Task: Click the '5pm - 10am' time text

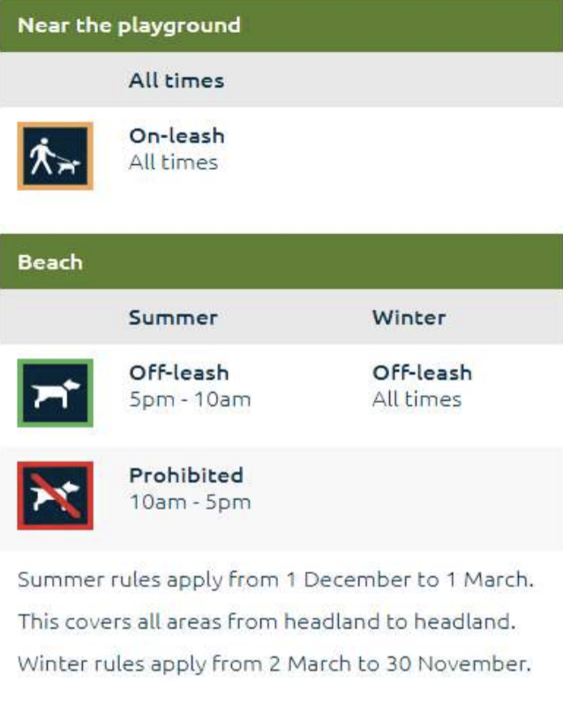Action: (190, 399)
